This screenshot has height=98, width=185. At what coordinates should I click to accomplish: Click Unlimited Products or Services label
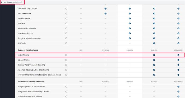pos(30,96)
